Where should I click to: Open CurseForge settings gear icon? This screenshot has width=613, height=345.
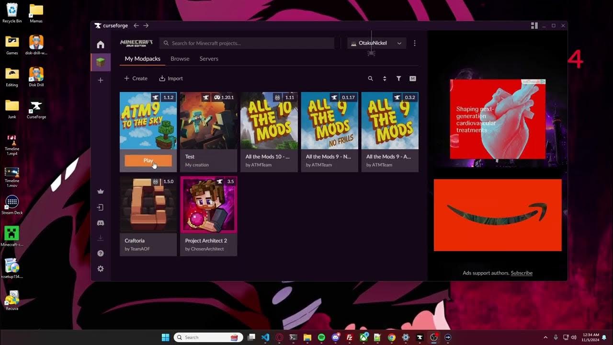[101, 269]
